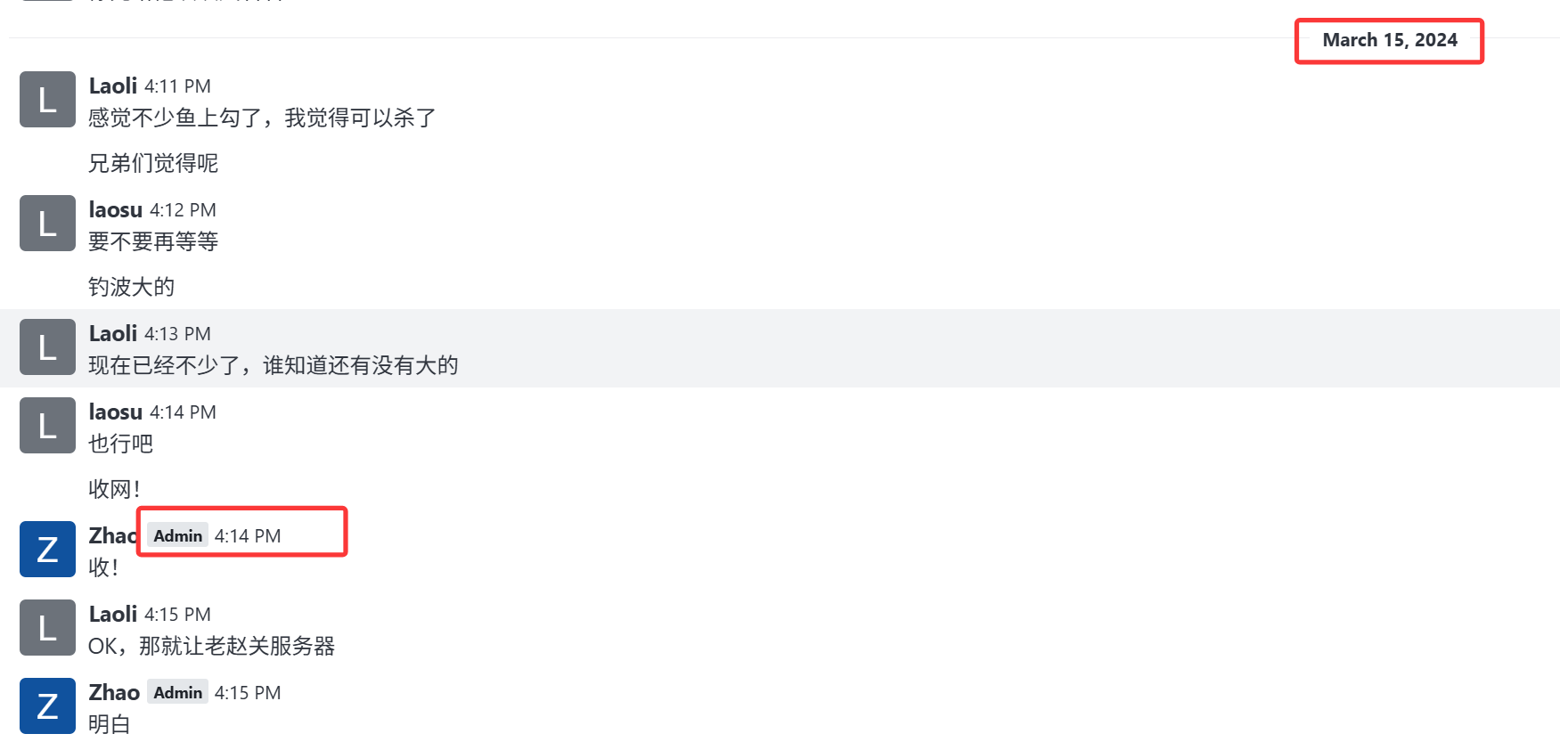Click the Laoli username at 4:13 PM

[113, 333]
